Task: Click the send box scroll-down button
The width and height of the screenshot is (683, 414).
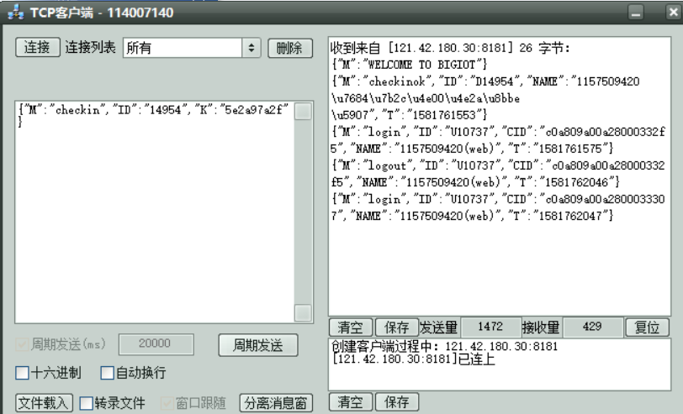Action: point(303,312)
